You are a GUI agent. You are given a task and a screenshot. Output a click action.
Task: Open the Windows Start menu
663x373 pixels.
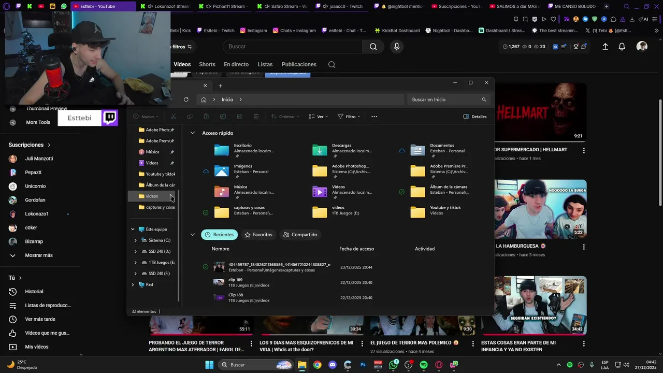[209, 365]
